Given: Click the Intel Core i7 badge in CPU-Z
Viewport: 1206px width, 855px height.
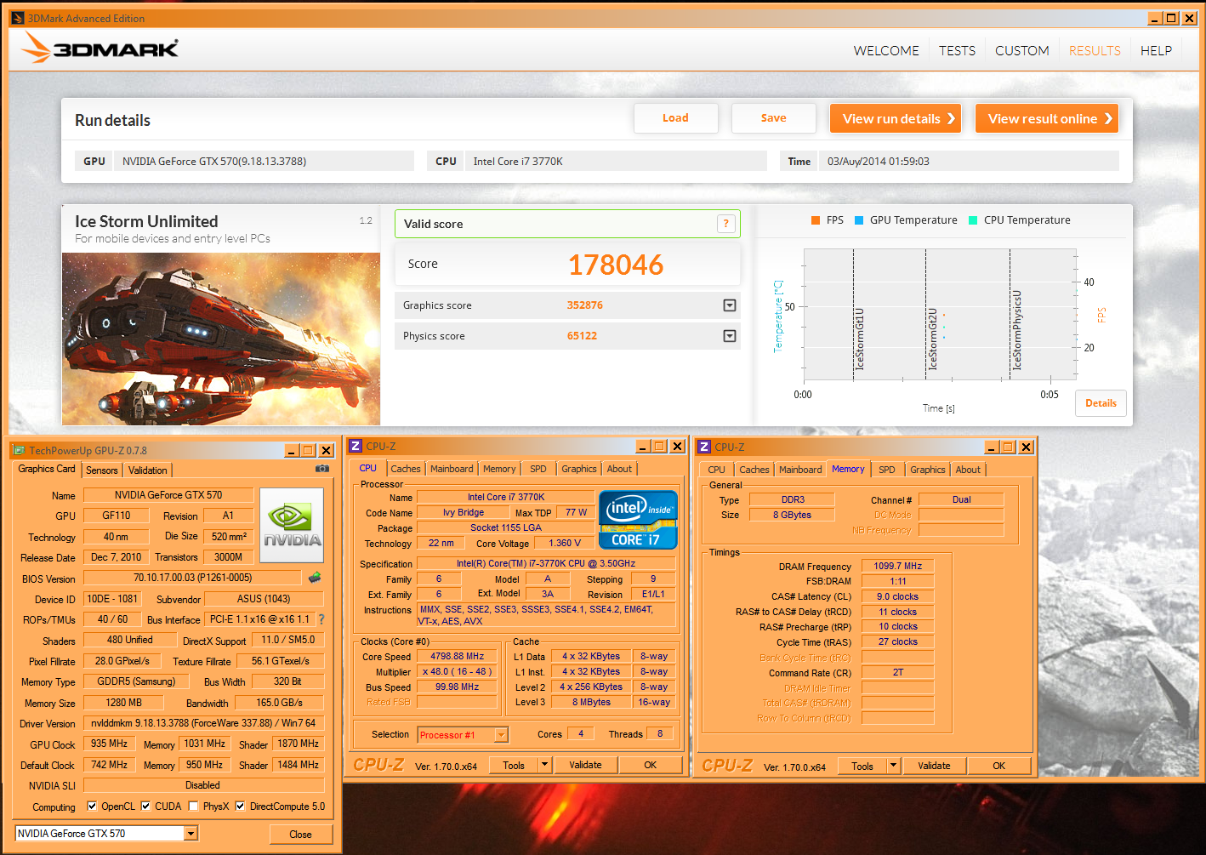Looking at the screenshot, I should (x=638, y=520).
